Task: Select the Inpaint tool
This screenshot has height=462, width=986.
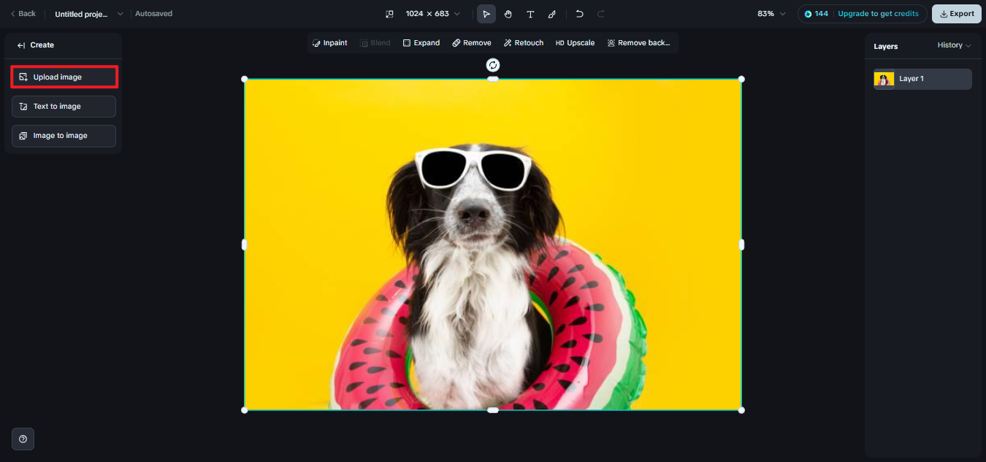Action: pos(329,43)
